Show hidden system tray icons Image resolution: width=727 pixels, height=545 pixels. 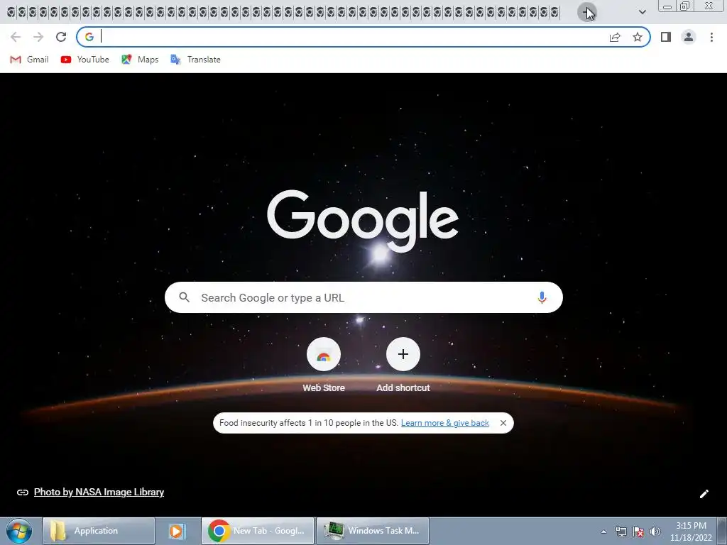click(x=603, y=532)
